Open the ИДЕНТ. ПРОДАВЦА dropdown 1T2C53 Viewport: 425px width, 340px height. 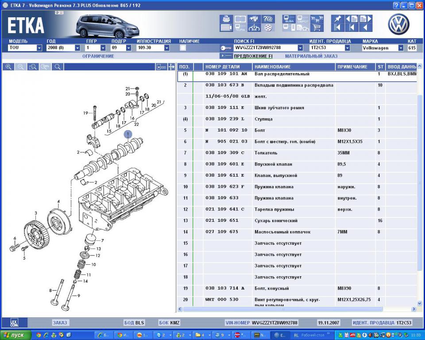pyautogui.click(x=347, y=48)
